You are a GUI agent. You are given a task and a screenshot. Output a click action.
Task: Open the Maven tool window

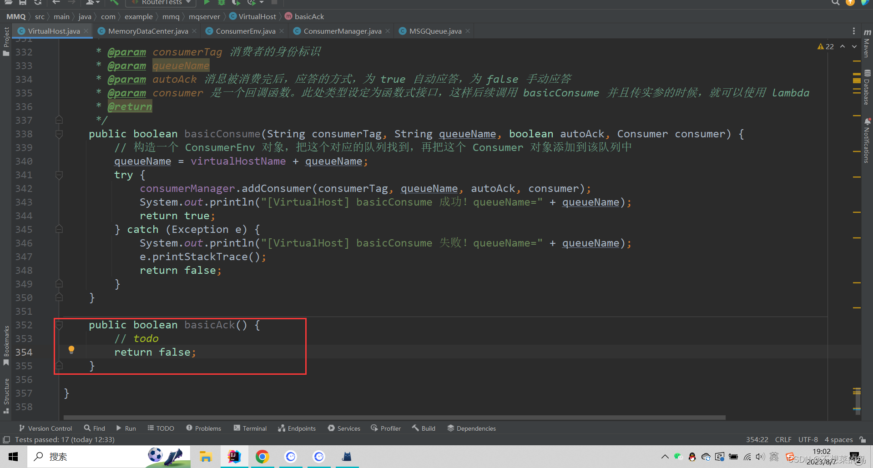coord(867,43)
